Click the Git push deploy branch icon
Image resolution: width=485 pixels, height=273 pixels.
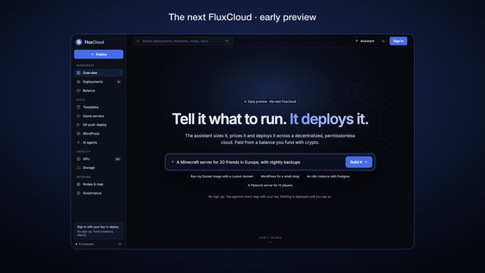(x=78, y=125)
